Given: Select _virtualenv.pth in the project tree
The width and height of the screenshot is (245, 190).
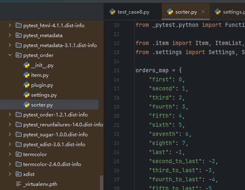Looking at the screenshot, I should pyautogui.click(x=40, y=184).
